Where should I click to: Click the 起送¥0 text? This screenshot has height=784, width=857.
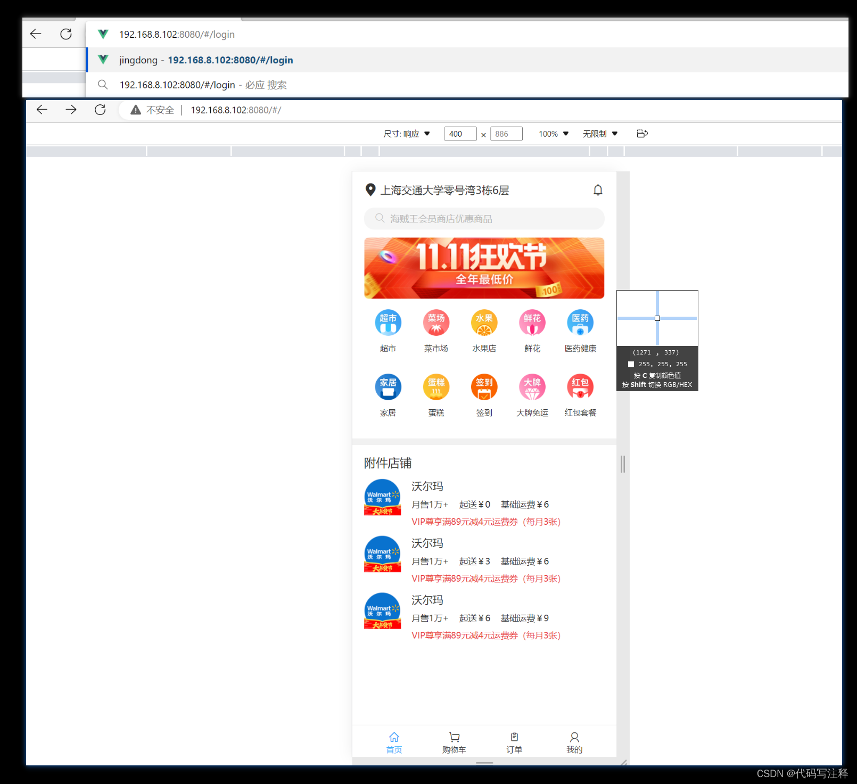coord(475,505)
